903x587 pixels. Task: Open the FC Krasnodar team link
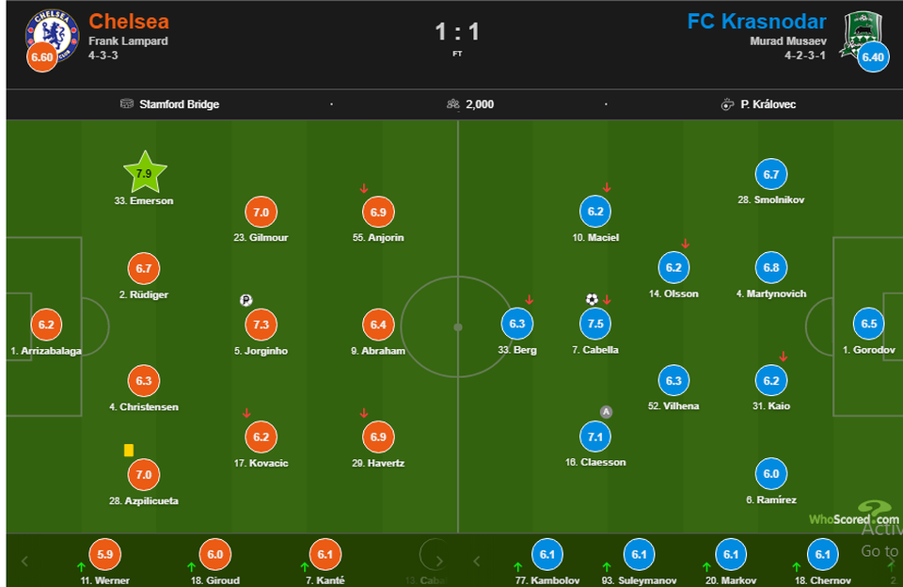[756, 22]
